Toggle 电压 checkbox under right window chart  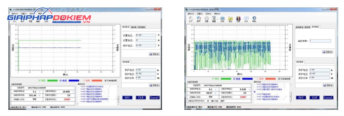(x=213, y=79)
